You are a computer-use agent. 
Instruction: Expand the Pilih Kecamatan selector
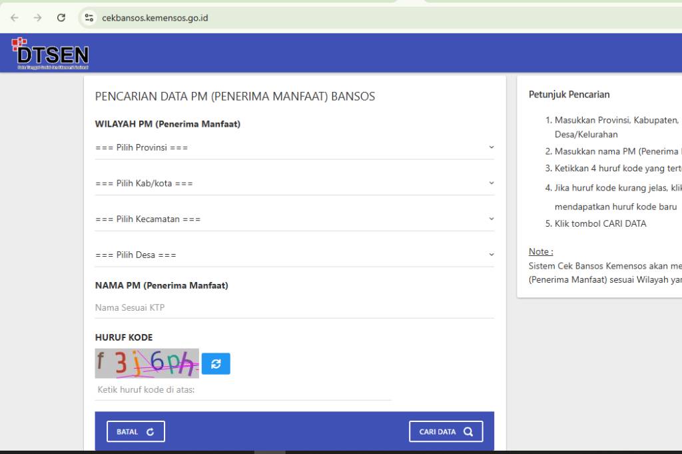294,218
